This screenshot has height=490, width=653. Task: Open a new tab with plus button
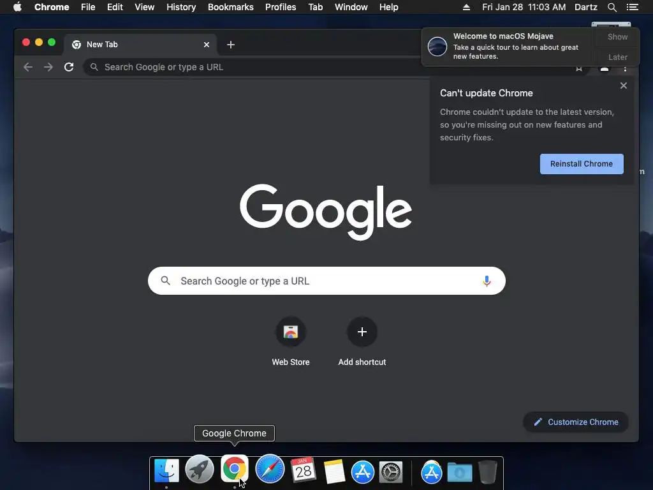[x=231, y=45]
